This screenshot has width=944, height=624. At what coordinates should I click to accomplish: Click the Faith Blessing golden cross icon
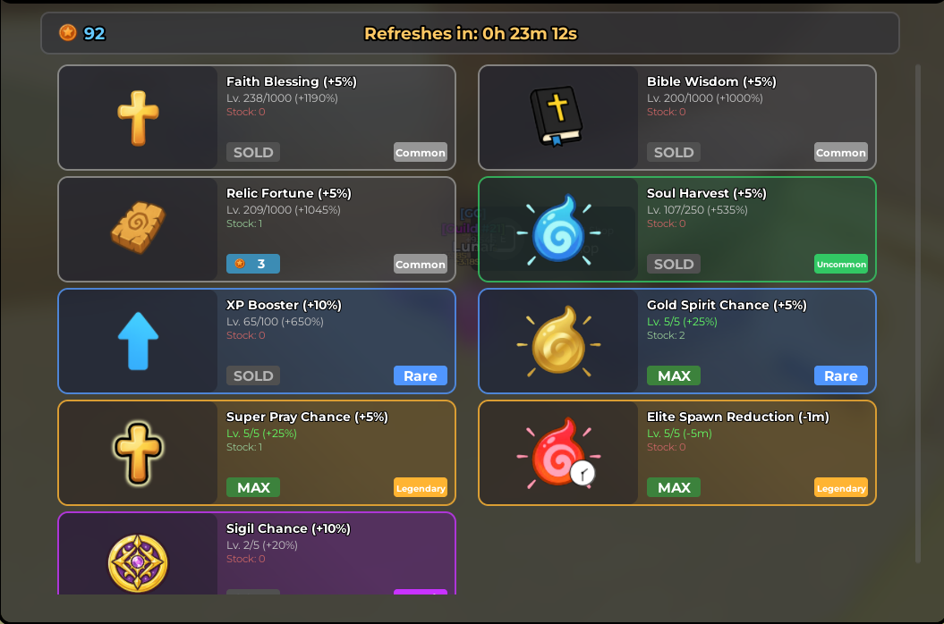coord(138,118)
